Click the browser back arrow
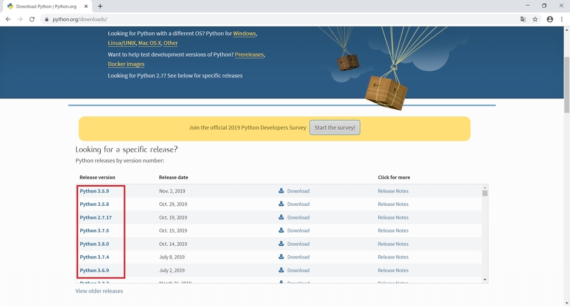The height and width of the screenshot is (306, 570). pos(8,19)
